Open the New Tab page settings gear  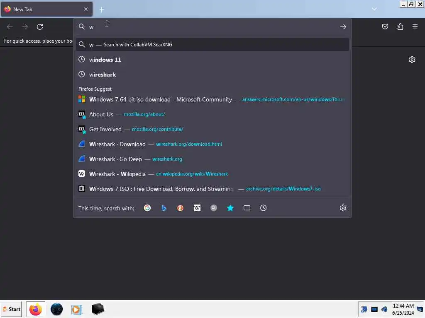pyautogui.click(x=412, y=60)
